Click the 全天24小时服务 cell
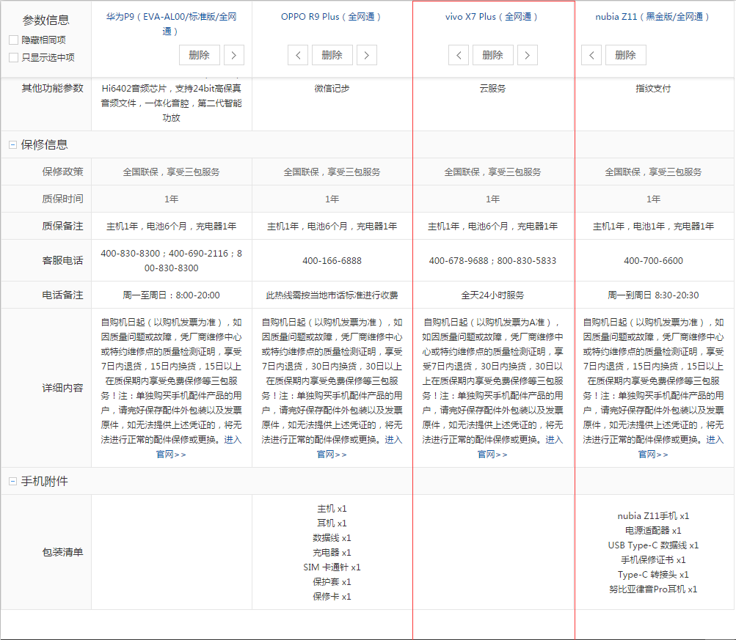The image size is (736, 640). pyautogui.click(x=492, y=295)
